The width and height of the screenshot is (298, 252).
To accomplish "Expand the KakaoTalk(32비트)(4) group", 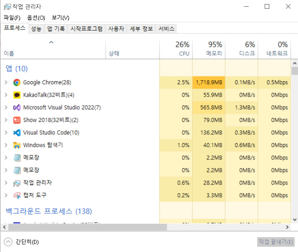I will click(x=6, y=95).
